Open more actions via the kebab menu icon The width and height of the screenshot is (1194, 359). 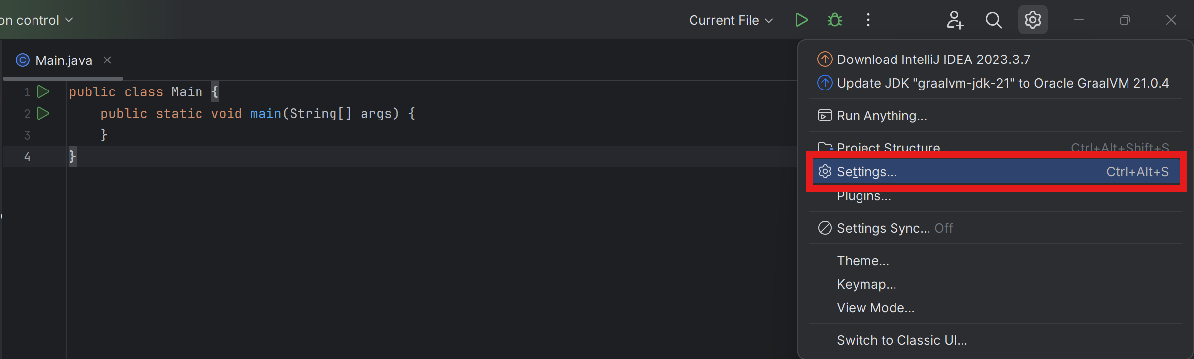(x=868, y=20)
